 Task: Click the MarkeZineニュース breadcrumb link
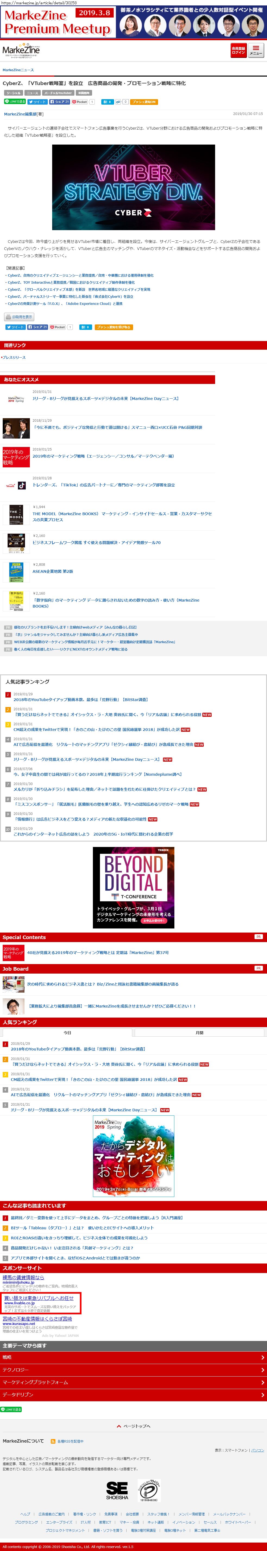18,70
